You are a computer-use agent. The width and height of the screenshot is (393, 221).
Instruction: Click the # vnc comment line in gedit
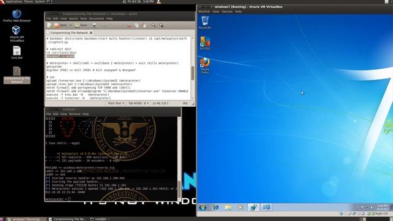51,77
